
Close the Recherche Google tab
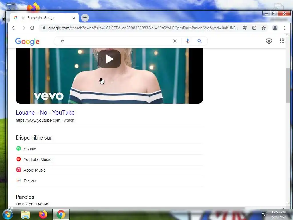(x=74, y=18)
